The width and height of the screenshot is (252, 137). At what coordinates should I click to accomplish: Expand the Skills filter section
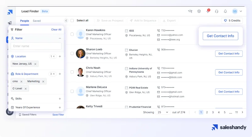[x=60, y=98]
